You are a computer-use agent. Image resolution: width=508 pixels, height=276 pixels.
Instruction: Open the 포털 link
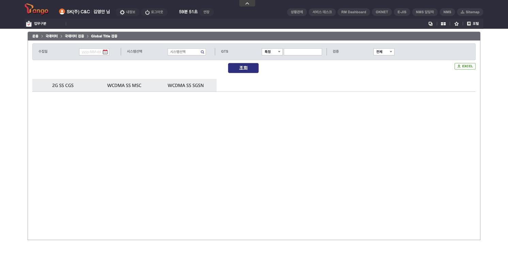click(x=473, y=23)
